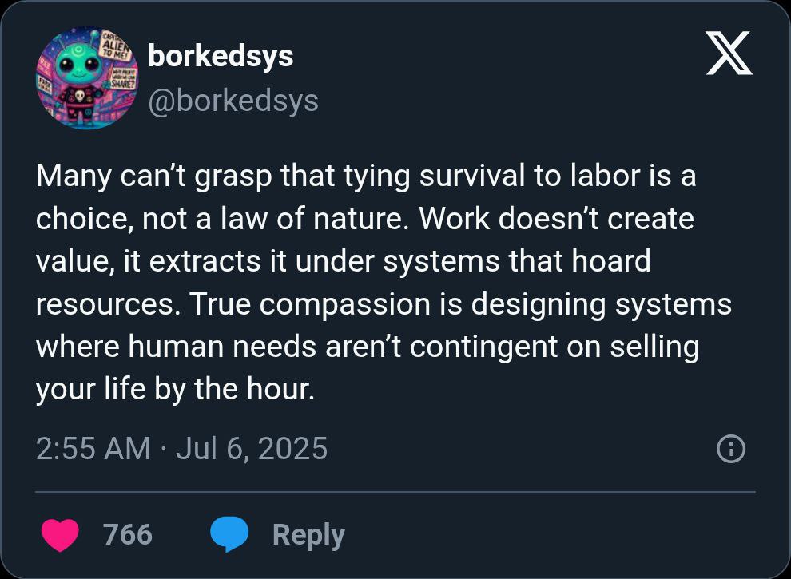Open the info icon beside the timestamp

point(731,449)
